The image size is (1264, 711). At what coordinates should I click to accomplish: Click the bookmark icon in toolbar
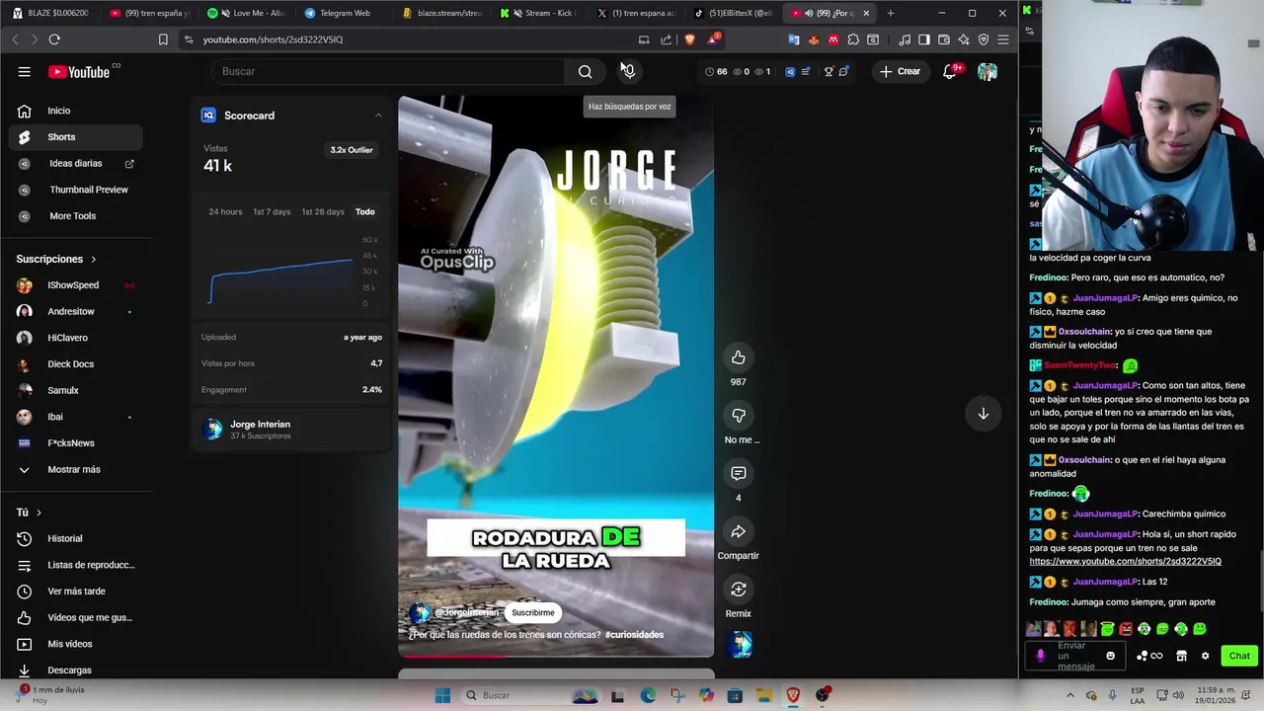pos(163,39)
